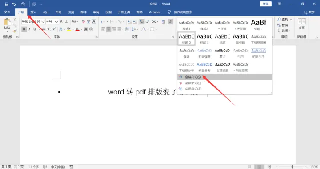Open the Bullets list dropdown arrow
320x169 pixels.
108,21
